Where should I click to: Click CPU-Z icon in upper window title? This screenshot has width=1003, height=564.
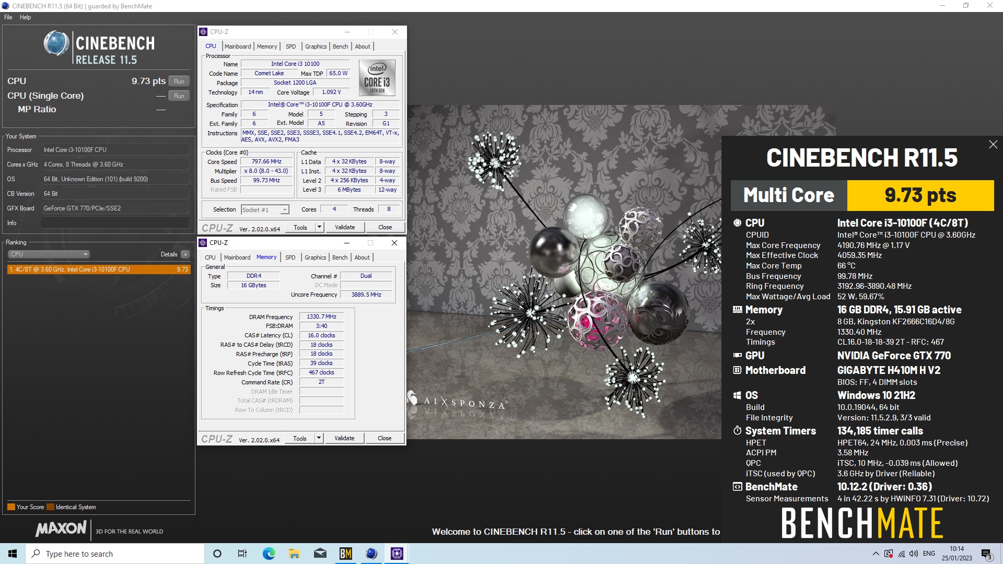(204, 32)
